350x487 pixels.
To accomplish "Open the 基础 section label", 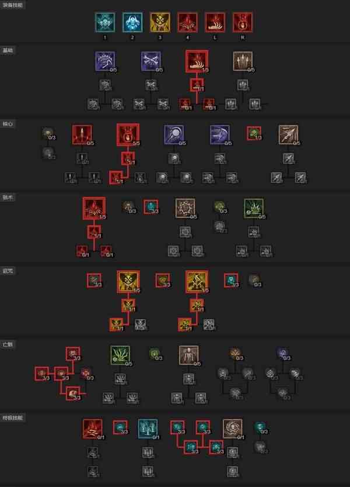I will 8,50.
